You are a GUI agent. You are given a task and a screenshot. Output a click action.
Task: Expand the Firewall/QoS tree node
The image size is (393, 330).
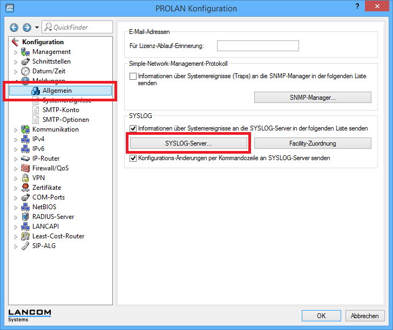(16, 169)
